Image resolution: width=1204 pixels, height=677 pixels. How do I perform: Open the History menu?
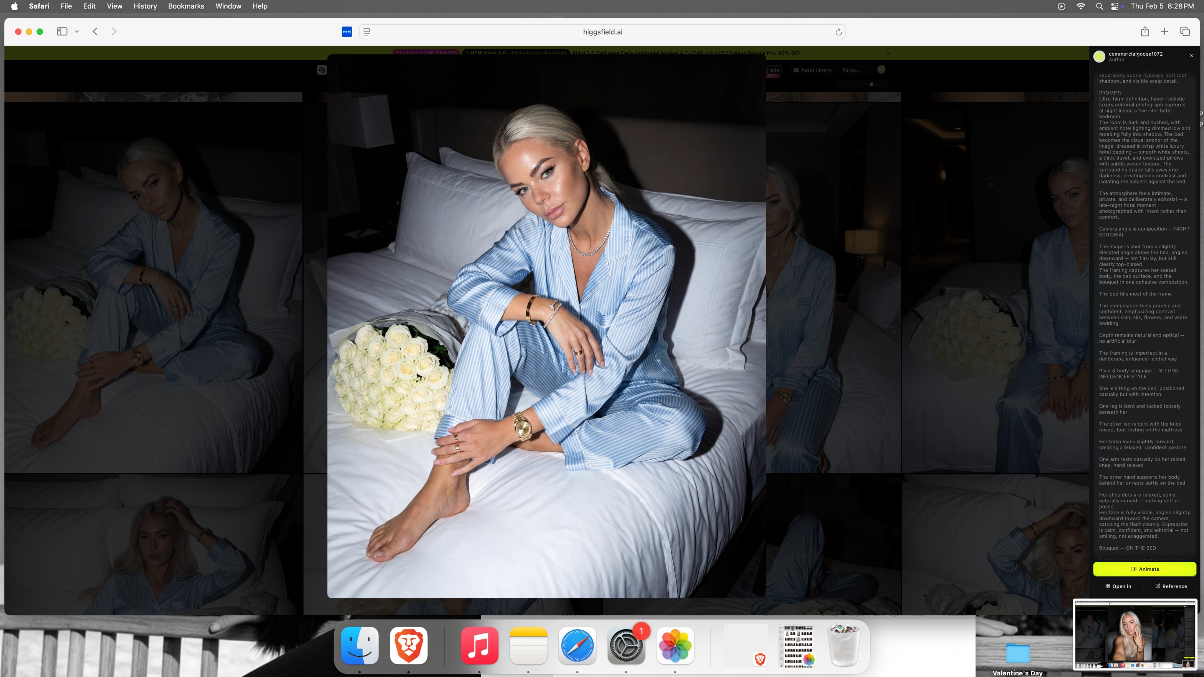[x=145, y=6]
